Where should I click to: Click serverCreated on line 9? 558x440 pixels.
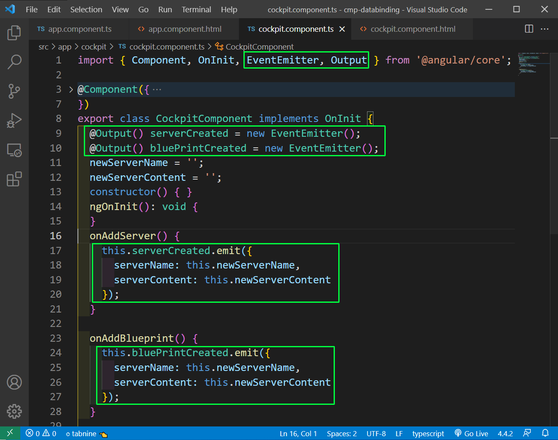pos(189,133)
